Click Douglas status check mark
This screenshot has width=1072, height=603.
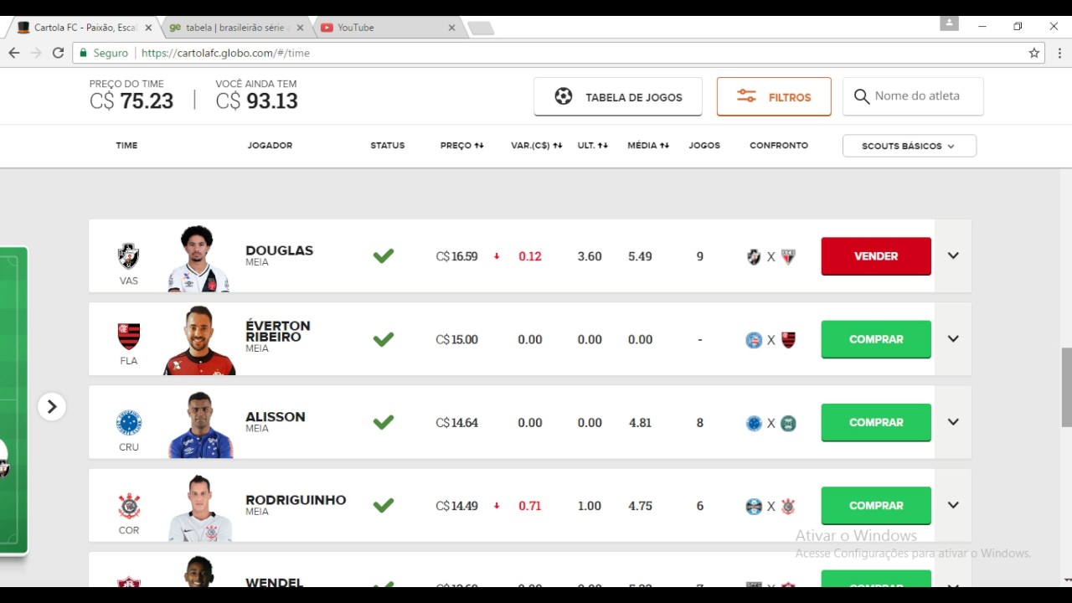pyautogui.click(x=384, y=255)
